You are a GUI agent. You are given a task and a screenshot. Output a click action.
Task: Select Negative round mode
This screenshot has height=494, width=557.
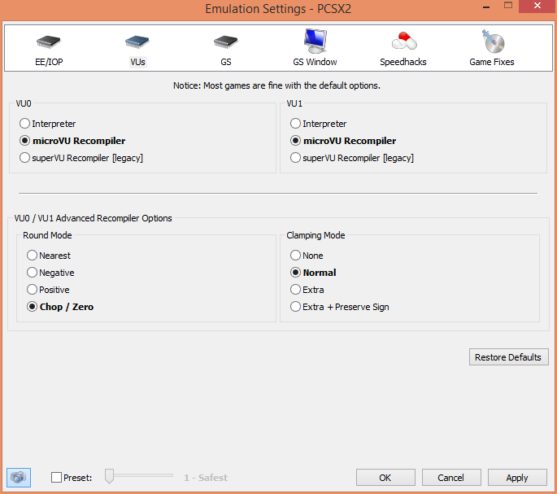tap(33, 273)
